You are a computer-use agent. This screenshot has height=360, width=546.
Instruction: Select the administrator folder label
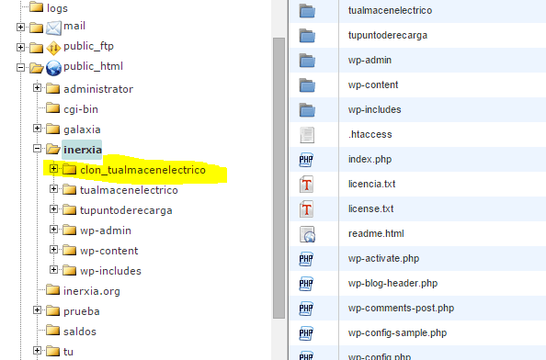(x=98, y=89)
